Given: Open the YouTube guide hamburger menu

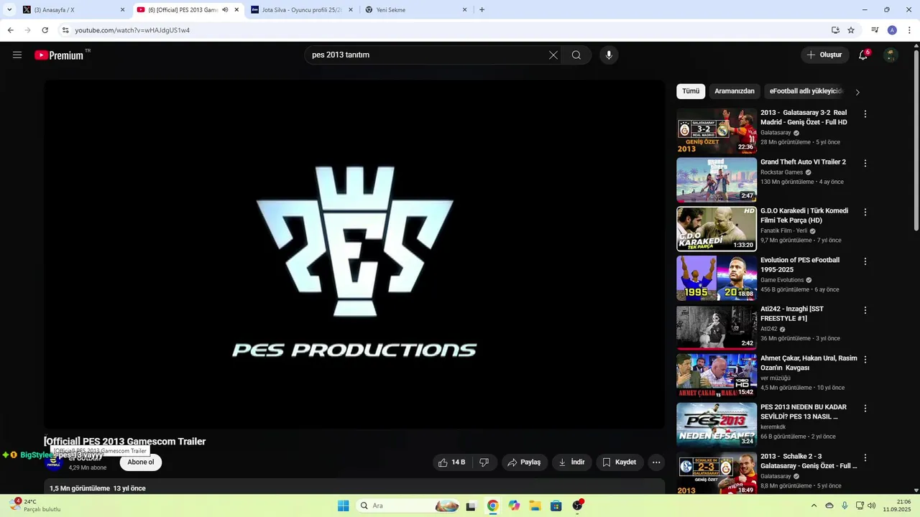Looking at the screenshot, I should [17, 55].
